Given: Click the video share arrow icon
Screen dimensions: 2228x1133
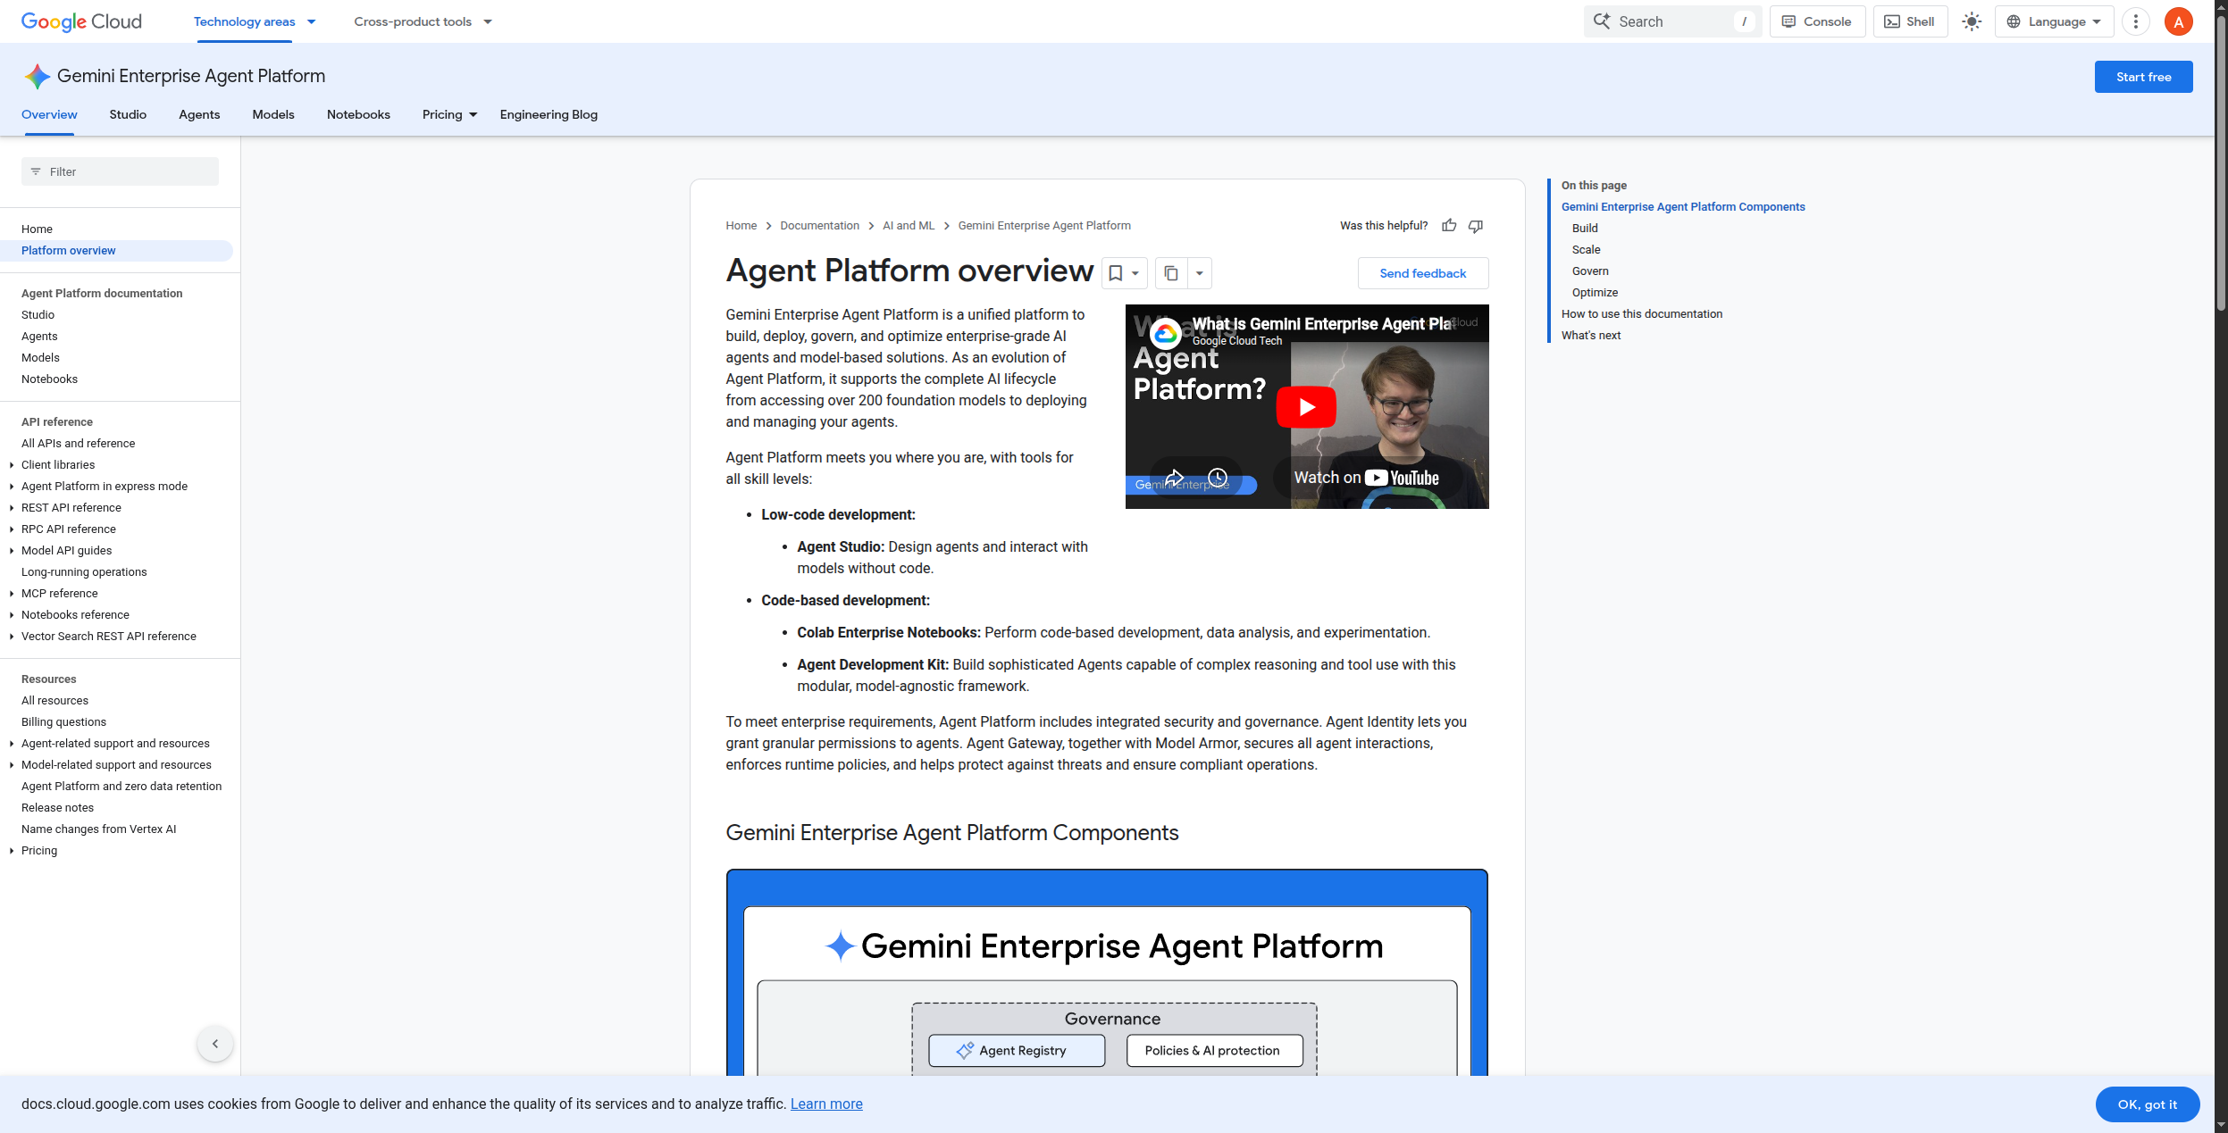Looking at the screenshot, I should [1174, 477].
